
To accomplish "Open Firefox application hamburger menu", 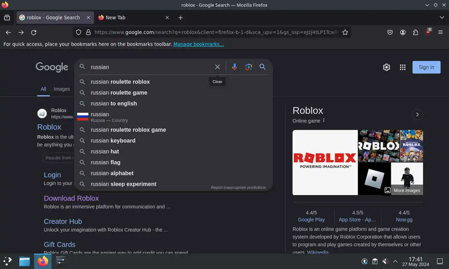I will point(441,32).
